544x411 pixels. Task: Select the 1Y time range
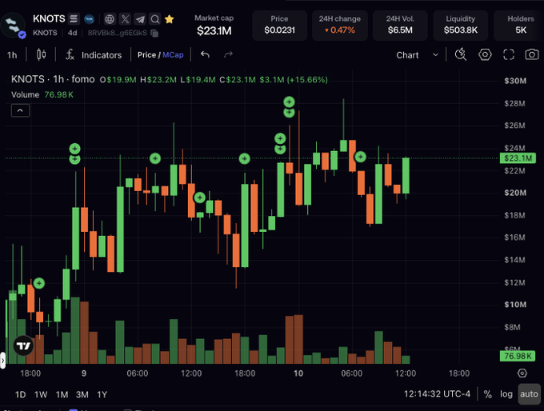tap(102, 394)
